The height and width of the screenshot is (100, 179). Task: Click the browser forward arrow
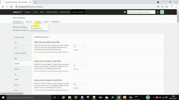click(x=7, y=7)
